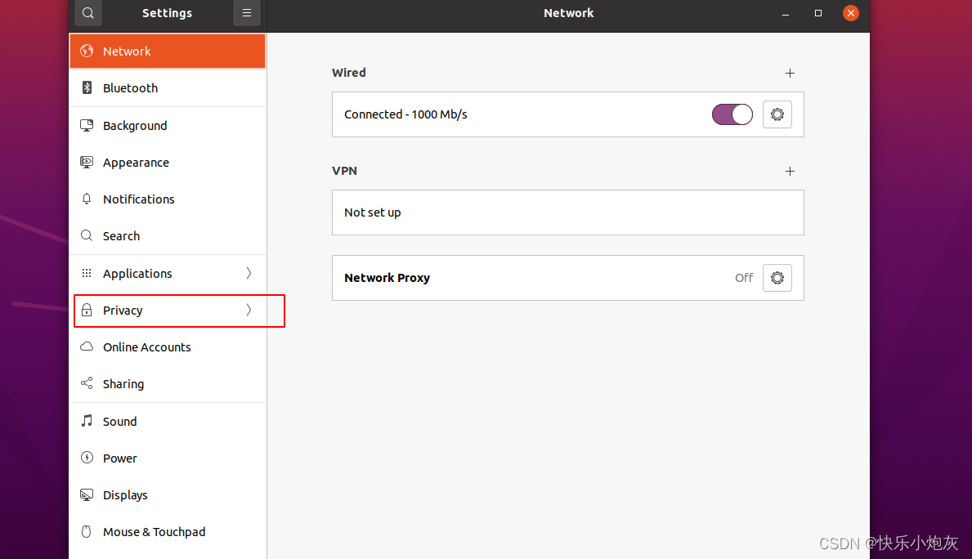Open Appearance settings

click(x=168, y=163)
